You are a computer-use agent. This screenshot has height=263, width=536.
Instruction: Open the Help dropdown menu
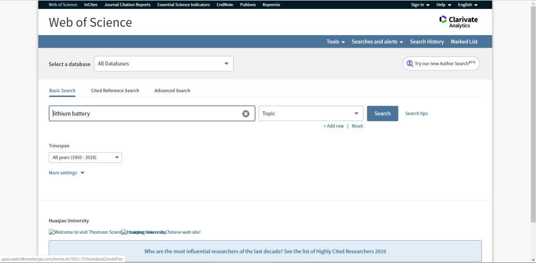[444, 5]
